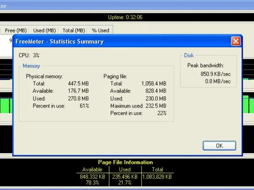Click the Paging file: label
Image resolution: width=254 pixels, height=190 pixels.
115,76
